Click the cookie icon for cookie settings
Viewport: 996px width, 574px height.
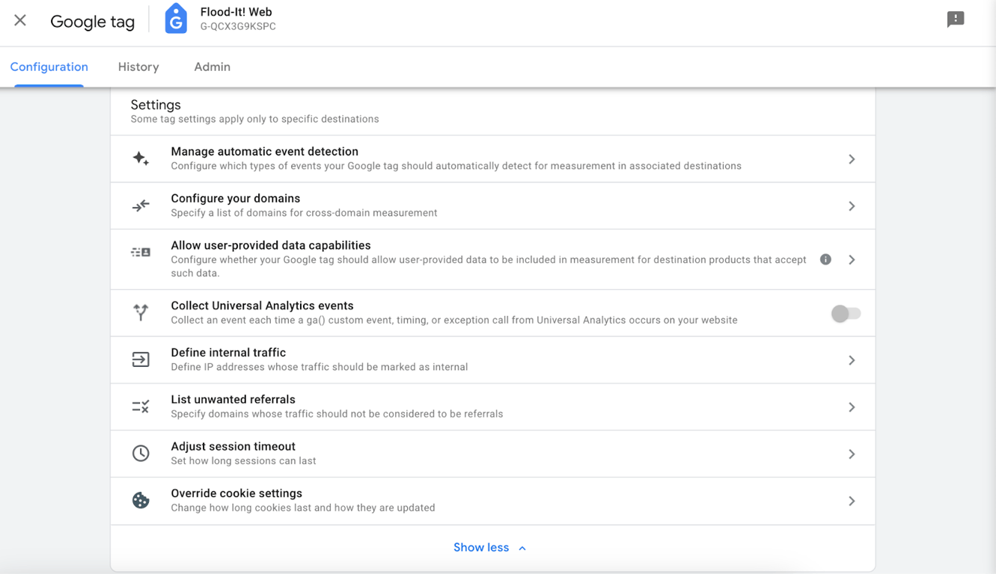click(141, 501)
